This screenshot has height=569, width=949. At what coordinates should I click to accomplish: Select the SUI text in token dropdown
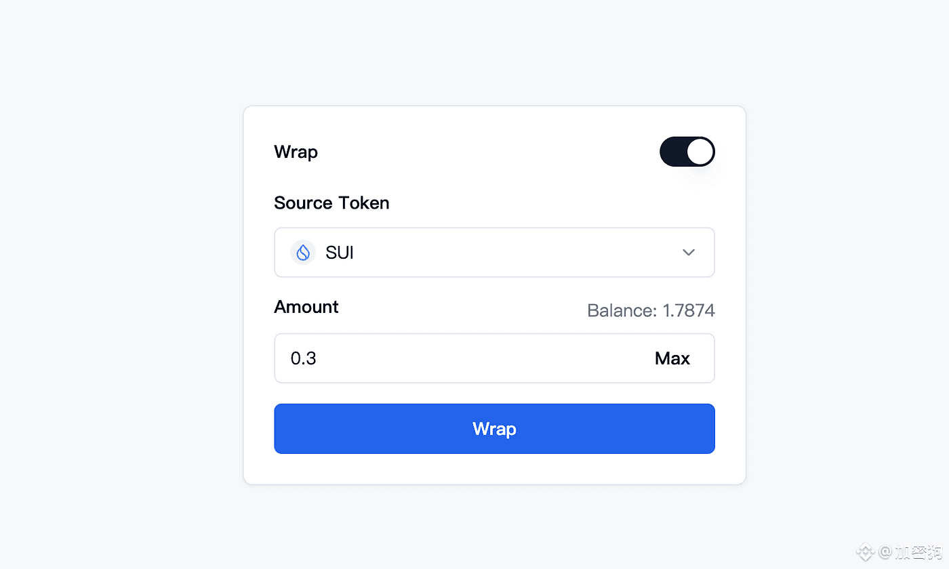point(340,253)
